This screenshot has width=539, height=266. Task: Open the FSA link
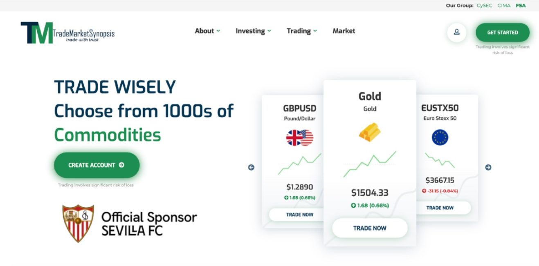click(x=520, y=6)
